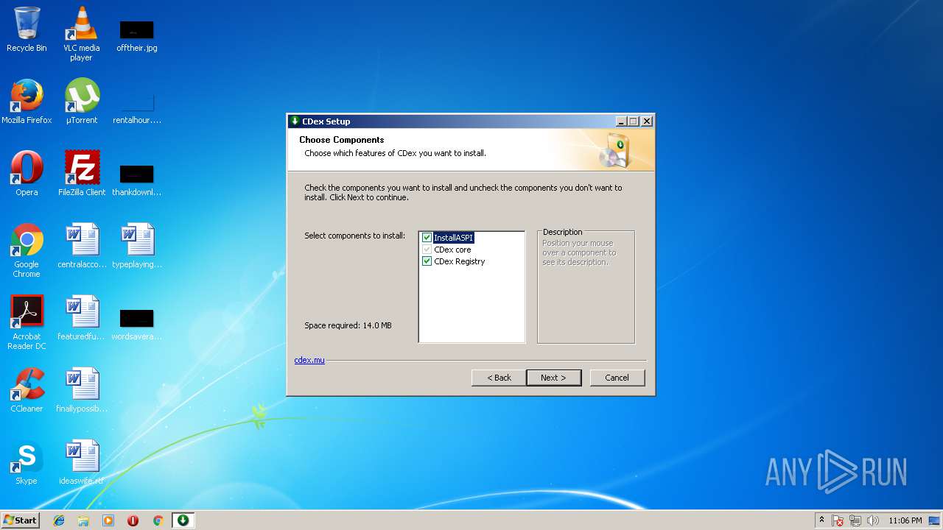943x530 pixels.
Task: Select the rentalhour desktop file
Action: click(x=137, y=108)
